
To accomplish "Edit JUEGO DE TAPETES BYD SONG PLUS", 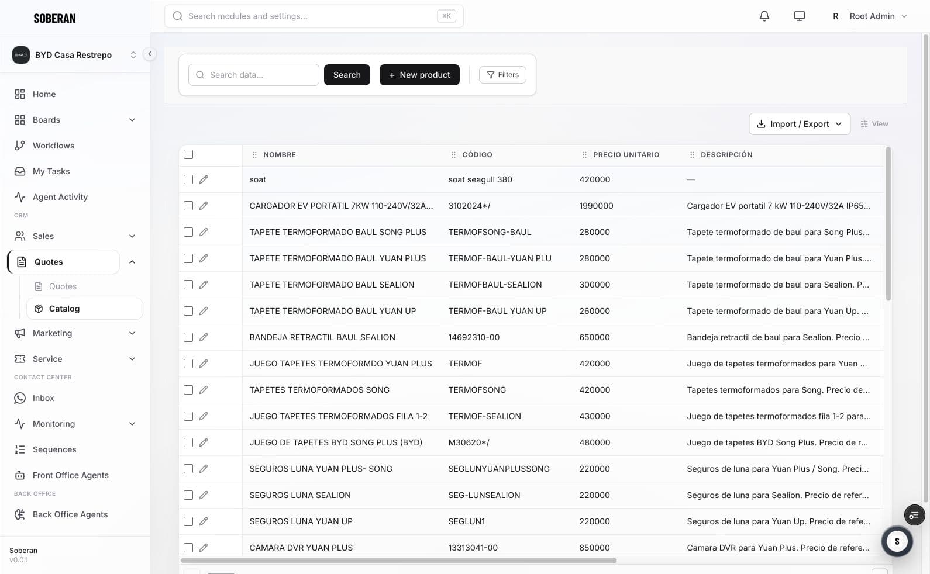I will tap(204, 442).
